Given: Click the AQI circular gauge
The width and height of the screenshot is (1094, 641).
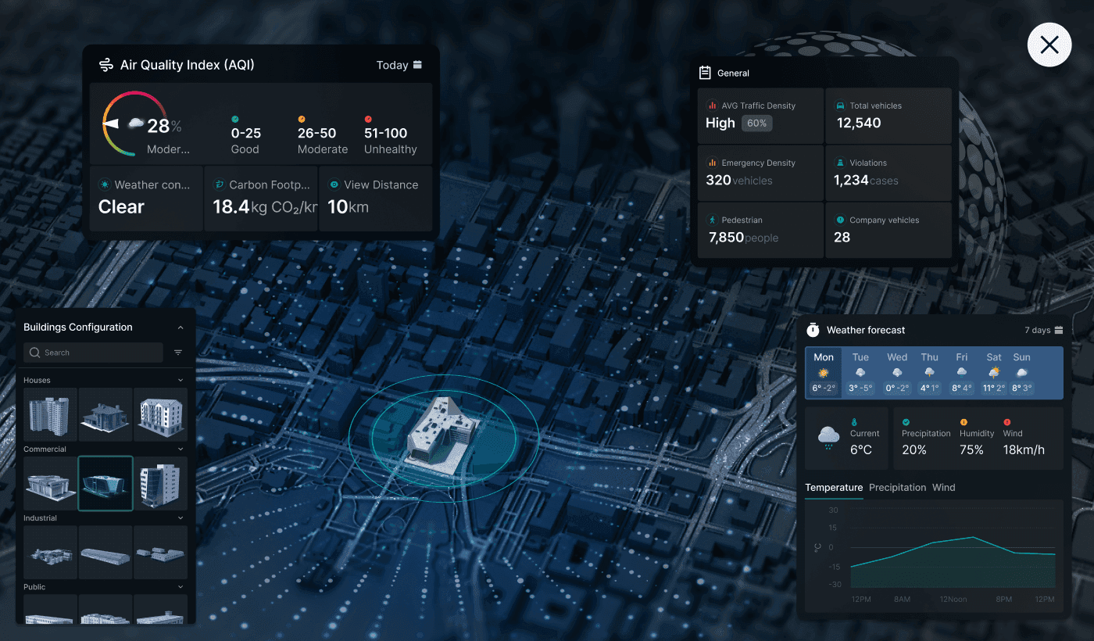Looking at the screenshot, I should pos(134,125).
